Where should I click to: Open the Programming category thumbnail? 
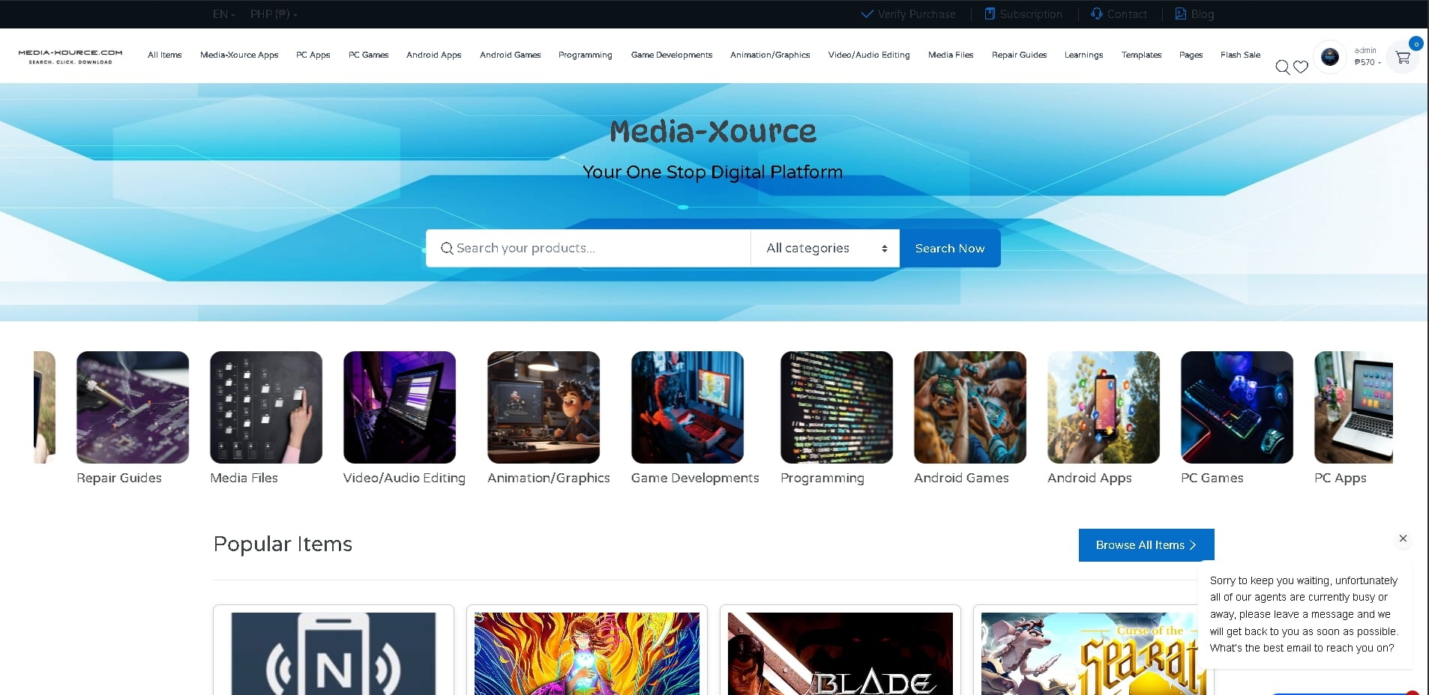pos(837,407)
